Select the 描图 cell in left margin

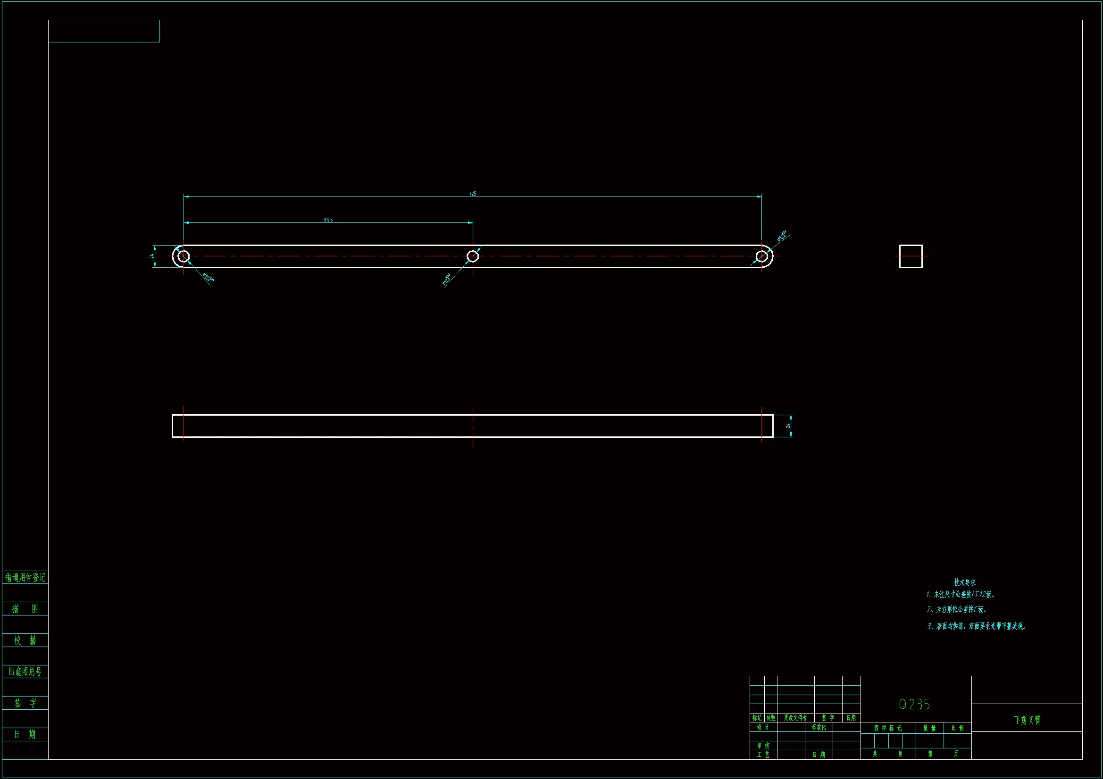(25, 608)
